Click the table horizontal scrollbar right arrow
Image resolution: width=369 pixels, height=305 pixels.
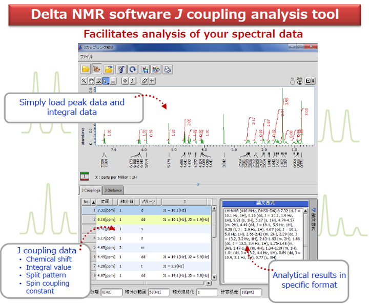(209, 283)
